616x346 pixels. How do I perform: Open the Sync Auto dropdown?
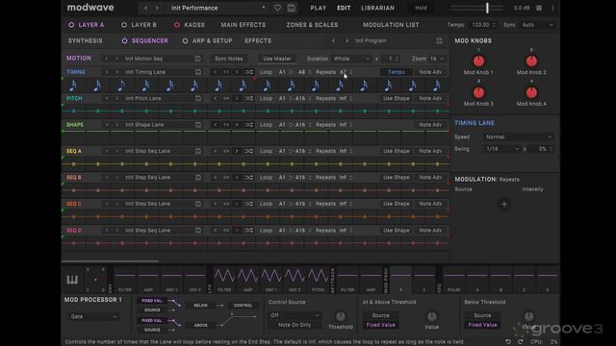(537, 25)
